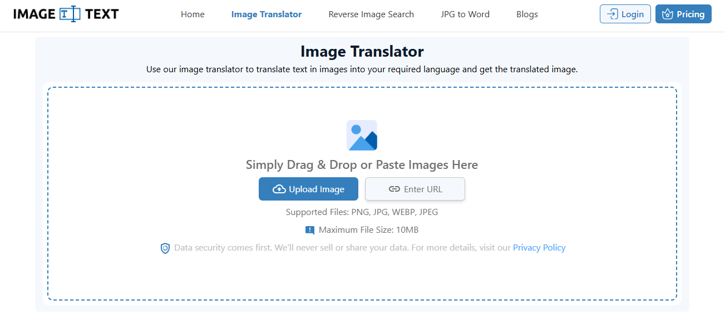The image size is (725, 325).
Task: Open the JPG to Word page
Action: [465, 14]
